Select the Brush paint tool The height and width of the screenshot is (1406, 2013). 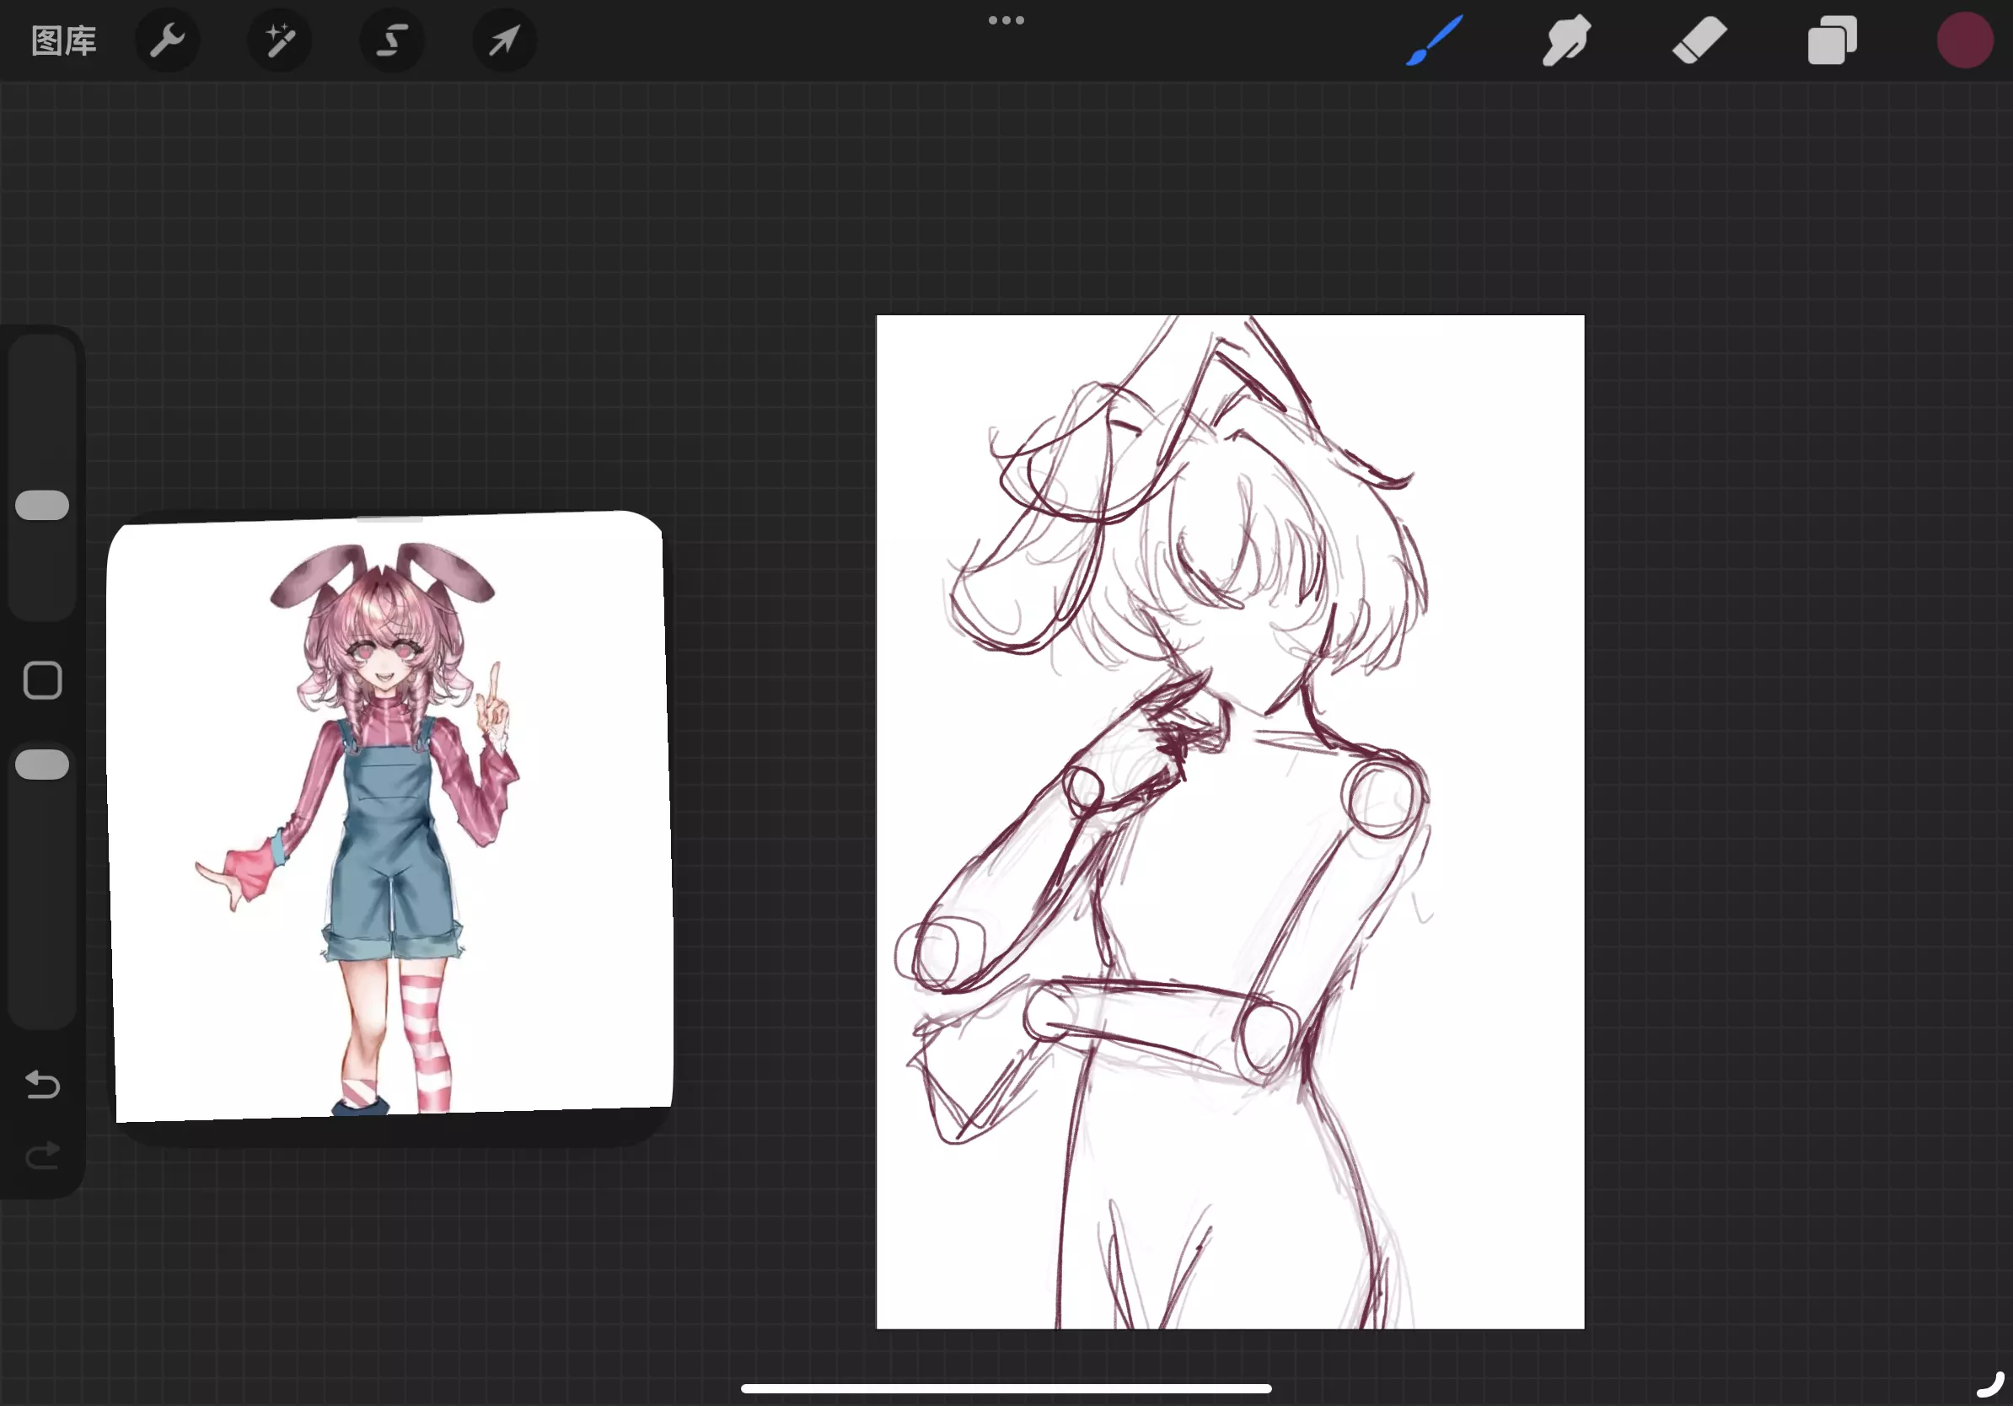1435,40
